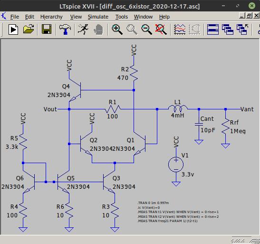Click resistor R2 symbol
Viewport: 260px width, 244px height.
point(134,73)
